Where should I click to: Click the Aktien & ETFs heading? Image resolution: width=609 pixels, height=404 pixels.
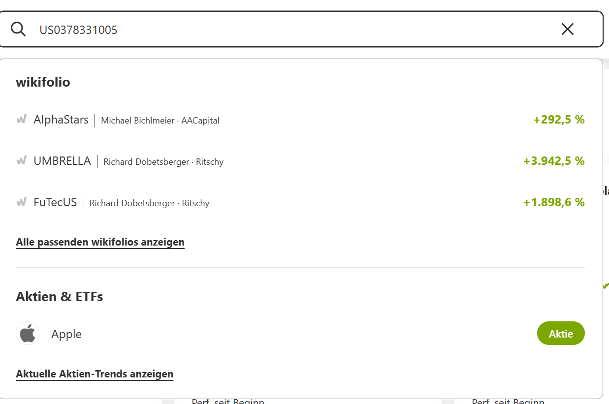pos(59,297)
